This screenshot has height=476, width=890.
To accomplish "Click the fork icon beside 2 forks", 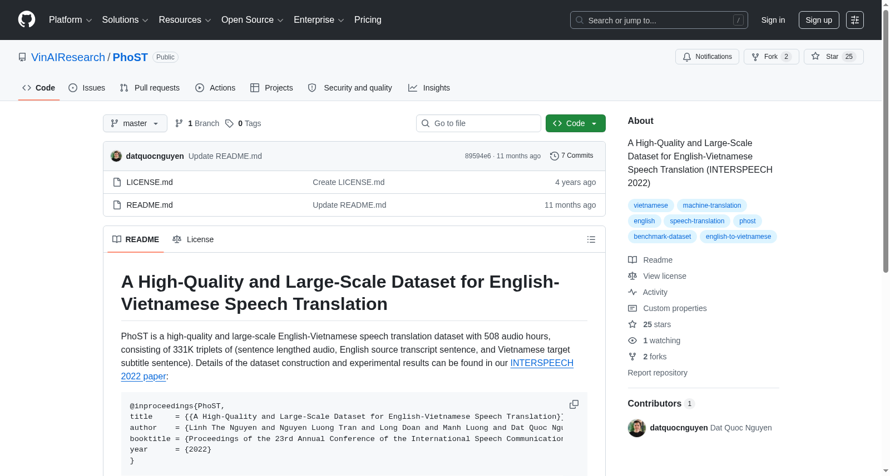I will 632,357.
